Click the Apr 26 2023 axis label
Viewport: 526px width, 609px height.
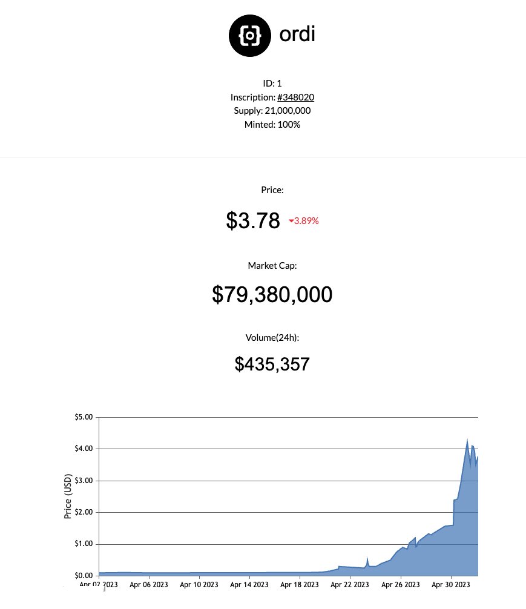(401, 585)
